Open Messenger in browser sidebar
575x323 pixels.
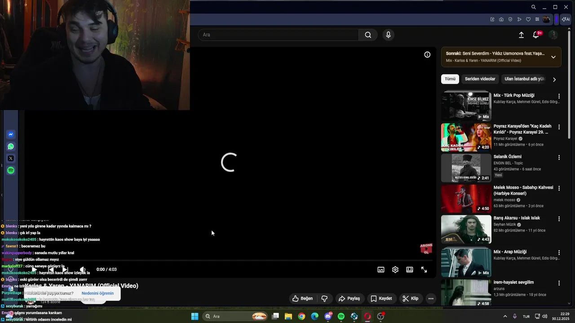coord(11,135)
